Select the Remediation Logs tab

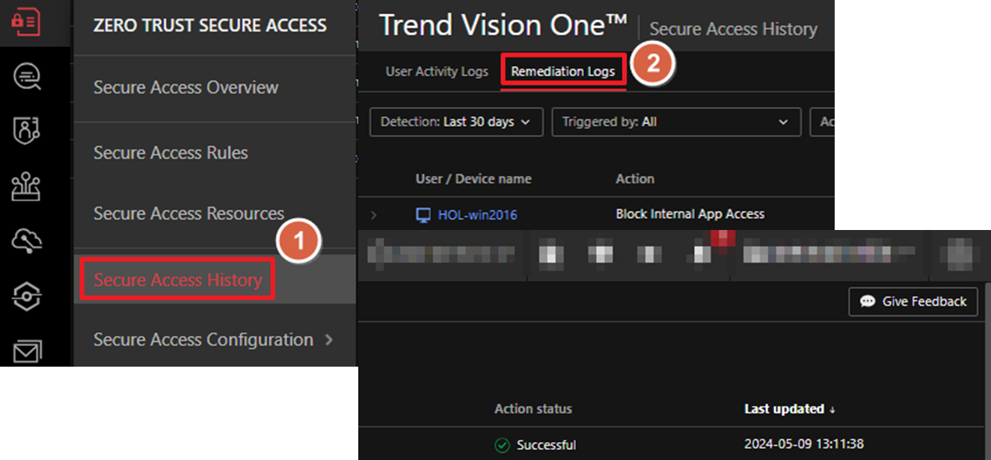562,72
